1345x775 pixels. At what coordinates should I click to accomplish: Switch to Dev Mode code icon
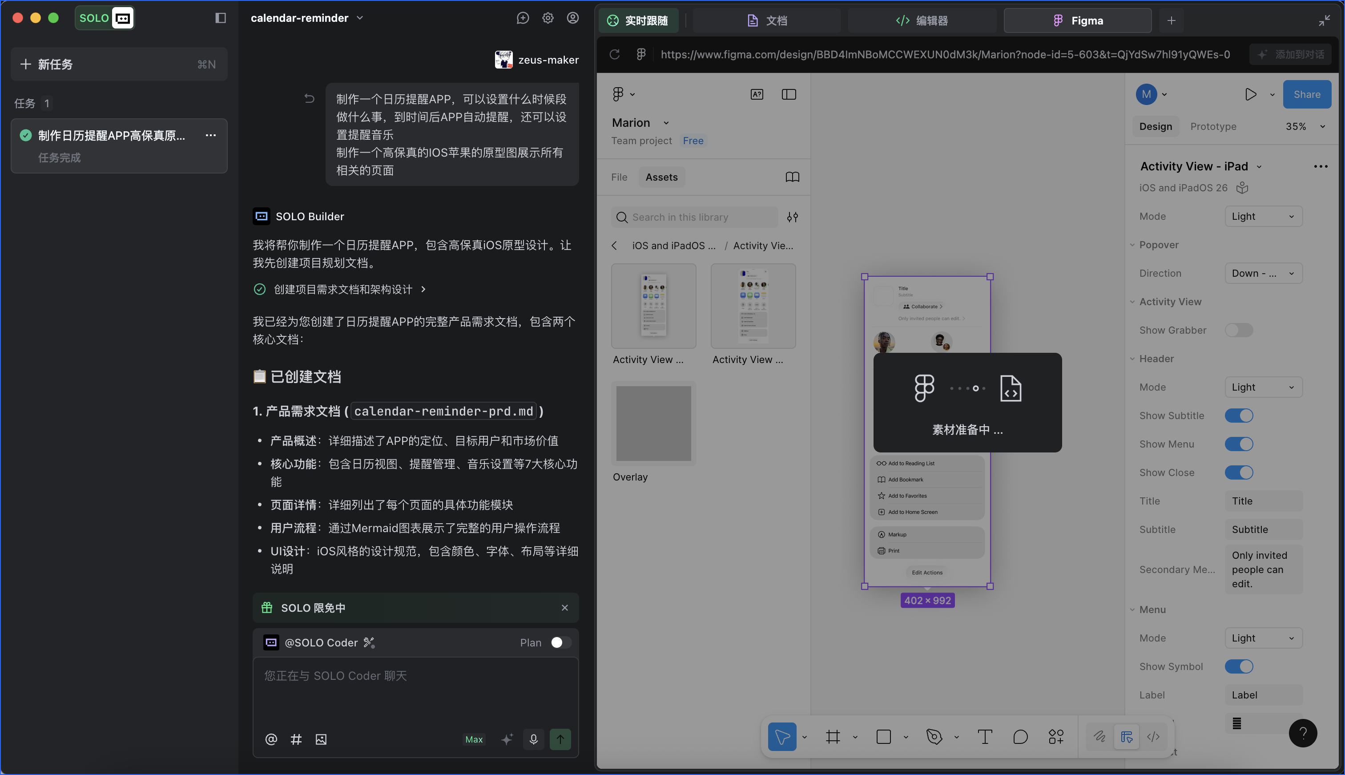coord(1153,737)
